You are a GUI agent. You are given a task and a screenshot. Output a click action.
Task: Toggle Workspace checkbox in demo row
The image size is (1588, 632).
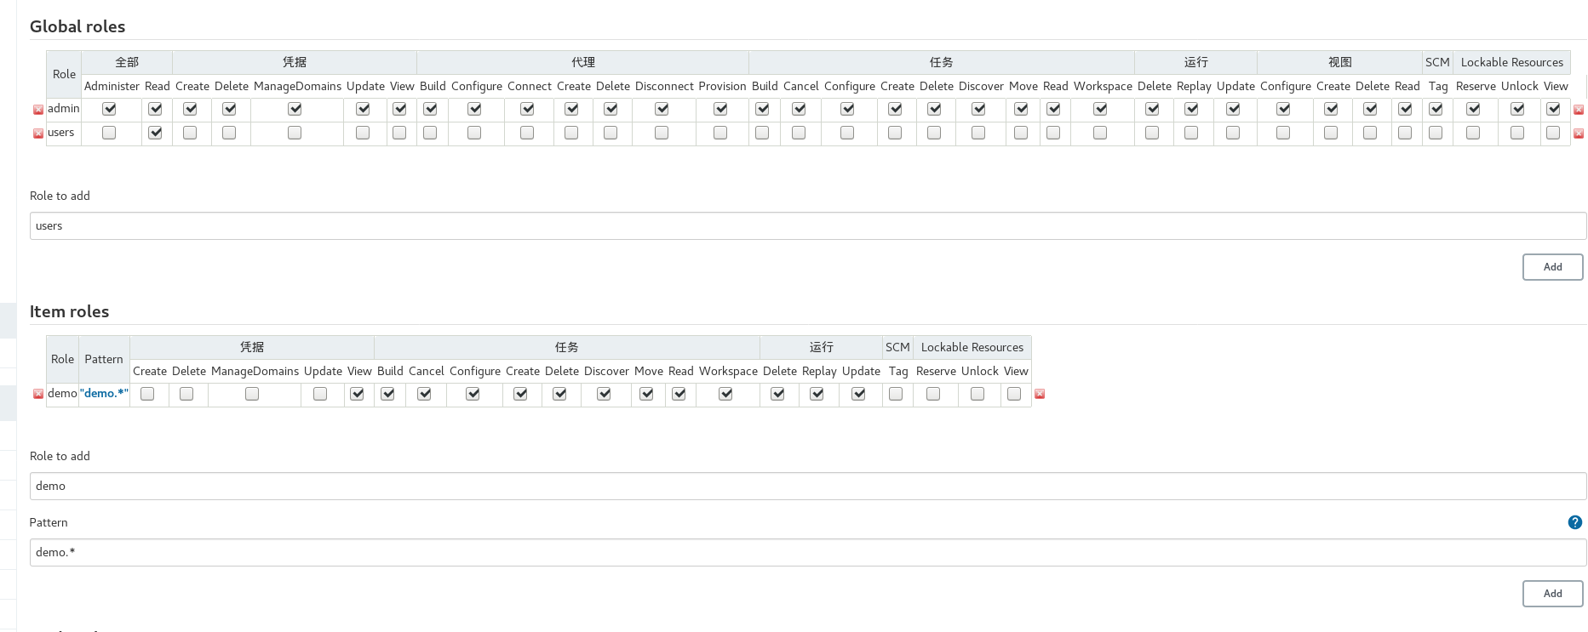coord(725,394)
